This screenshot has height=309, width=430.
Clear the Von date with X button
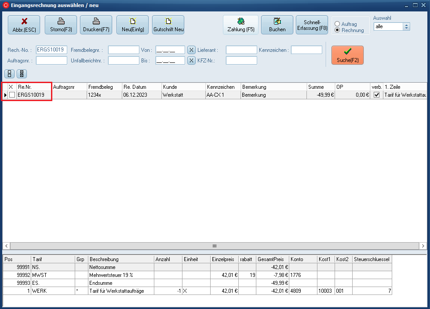click(191, 50)
